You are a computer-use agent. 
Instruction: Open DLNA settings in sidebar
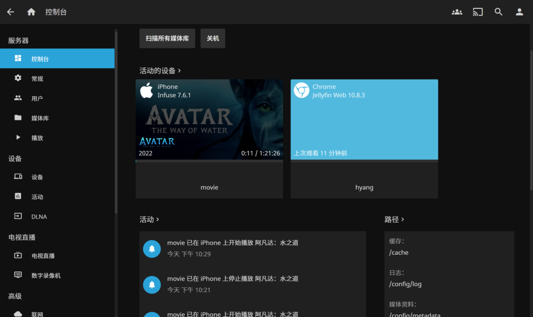(39, 217)
